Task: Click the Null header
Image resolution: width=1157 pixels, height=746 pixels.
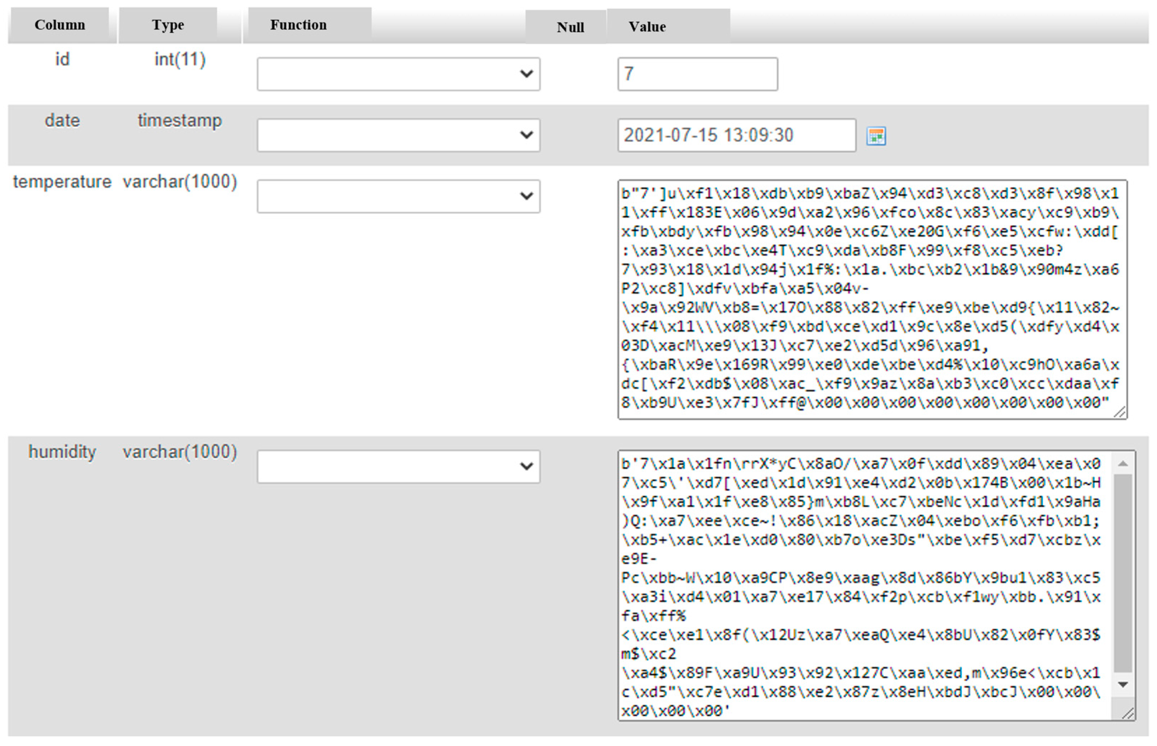Action: 570,27
